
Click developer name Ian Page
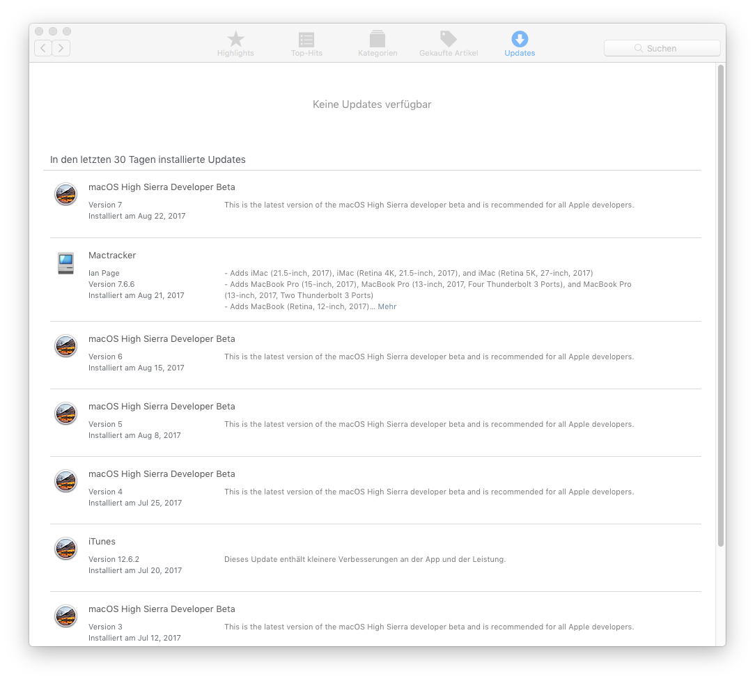[x=104, y=273]
